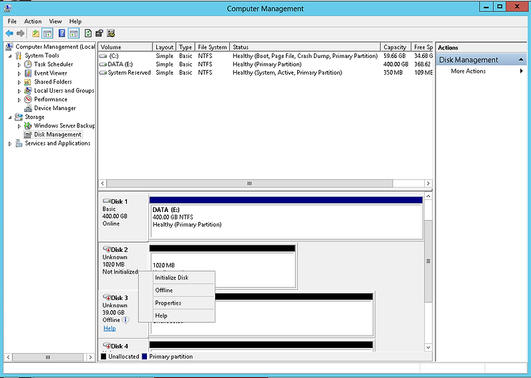Click the disk view vertical scrollbar thumb
This screenshot has height=378, width=531.
click(x=428, y=261)
